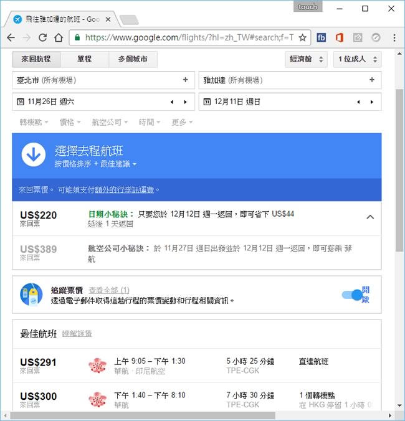405x421 pixels.
Task: Open the 經濟艙 cabin class dropdown
Action: (307, 59)
